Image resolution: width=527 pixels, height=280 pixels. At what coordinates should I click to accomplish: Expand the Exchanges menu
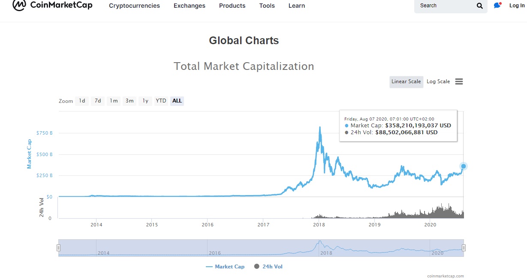tap(190, 6)
